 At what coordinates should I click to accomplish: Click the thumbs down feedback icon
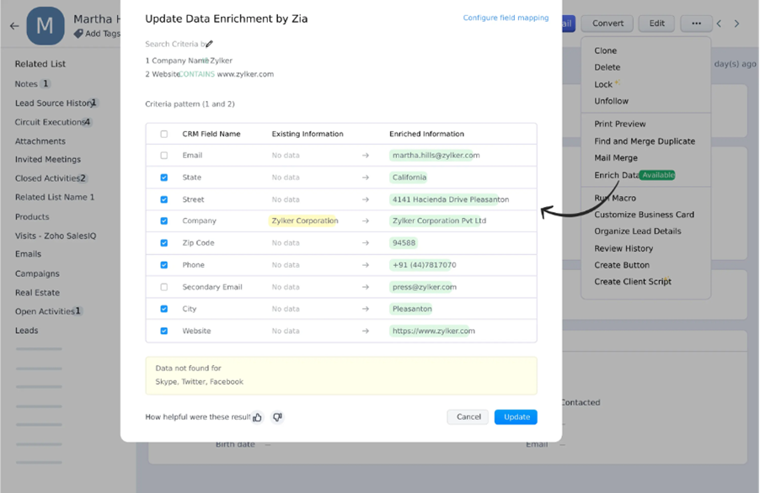(277, 417)
